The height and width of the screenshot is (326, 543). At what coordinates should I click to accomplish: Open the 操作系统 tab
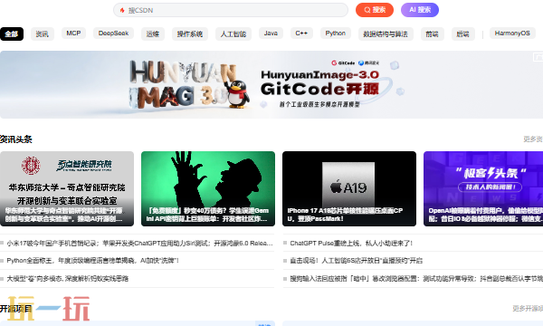[190, 34]
